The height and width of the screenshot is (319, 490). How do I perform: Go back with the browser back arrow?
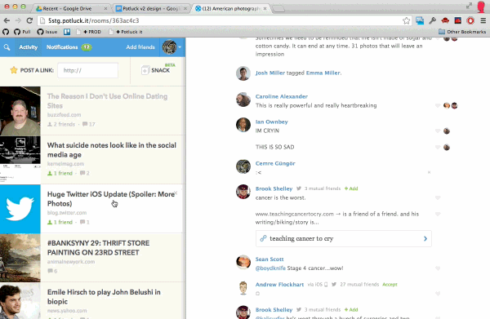tap(7, 20)
